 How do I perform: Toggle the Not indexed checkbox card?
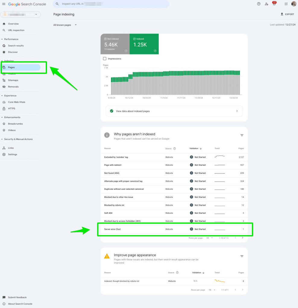click(x=105, y=39)
